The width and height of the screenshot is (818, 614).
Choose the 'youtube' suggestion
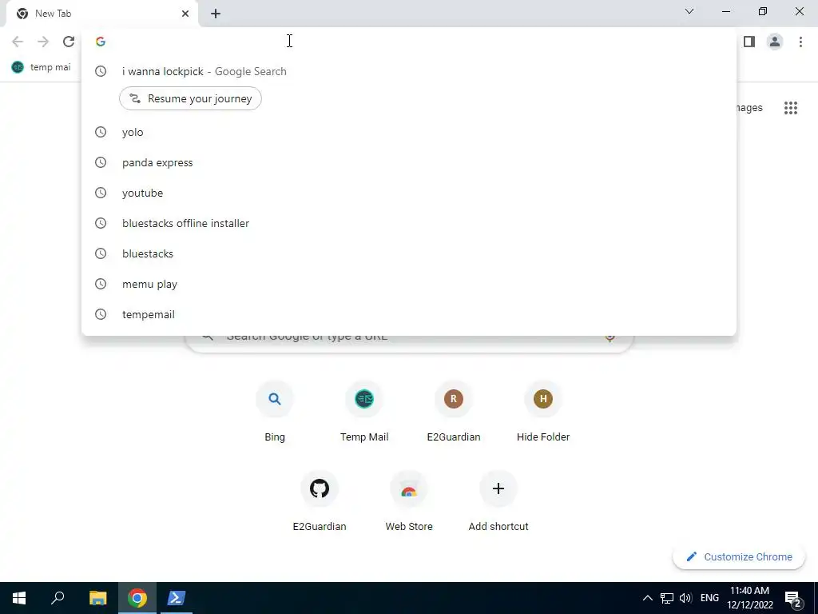(x=408, y=193)
